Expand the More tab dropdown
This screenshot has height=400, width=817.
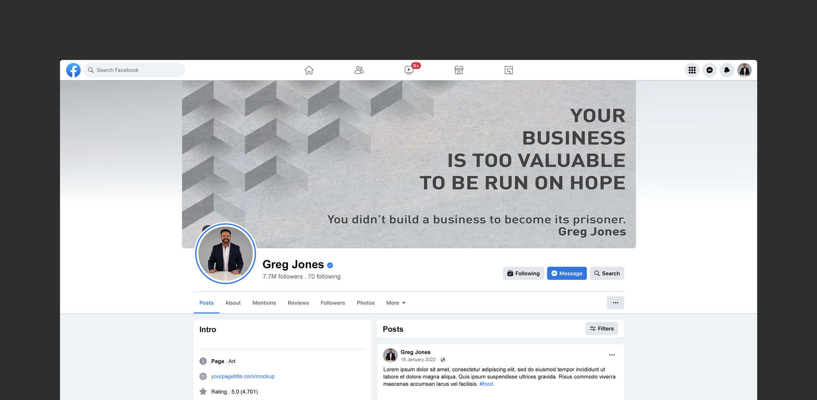pyautogui.click(x=395, y=302)
